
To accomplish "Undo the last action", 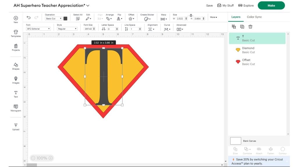I will click(x=29, y=18).
